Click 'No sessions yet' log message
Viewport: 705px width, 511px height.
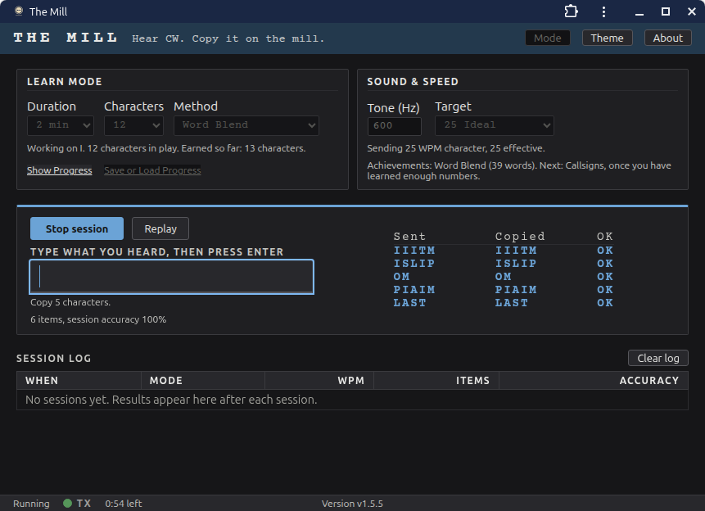(x=171, y=400)
